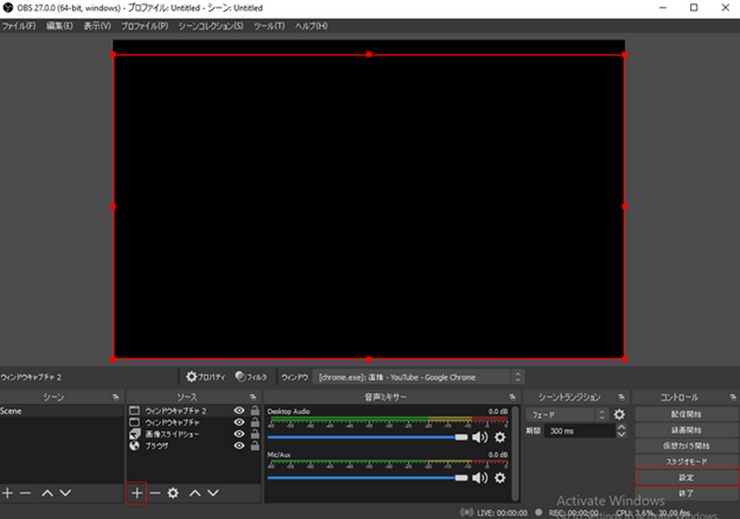The width and height of the screenshot is (740, 519).
Task: Open the シーンコレクション(S) menu
Action: point(211,26)
